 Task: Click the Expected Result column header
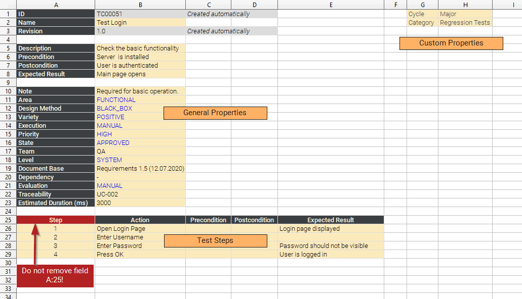(331, 220)
